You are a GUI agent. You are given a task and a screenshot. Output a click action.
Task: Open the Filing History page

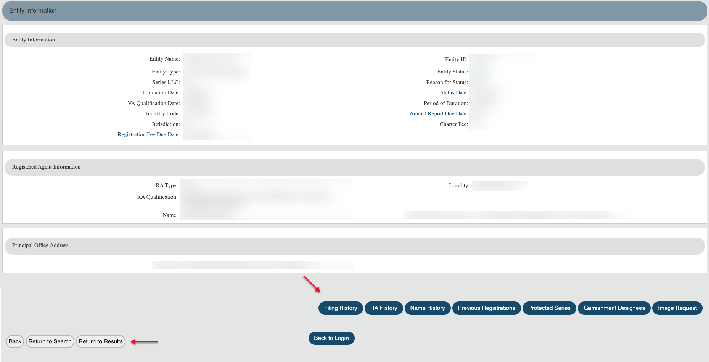(x=340, y=308)
